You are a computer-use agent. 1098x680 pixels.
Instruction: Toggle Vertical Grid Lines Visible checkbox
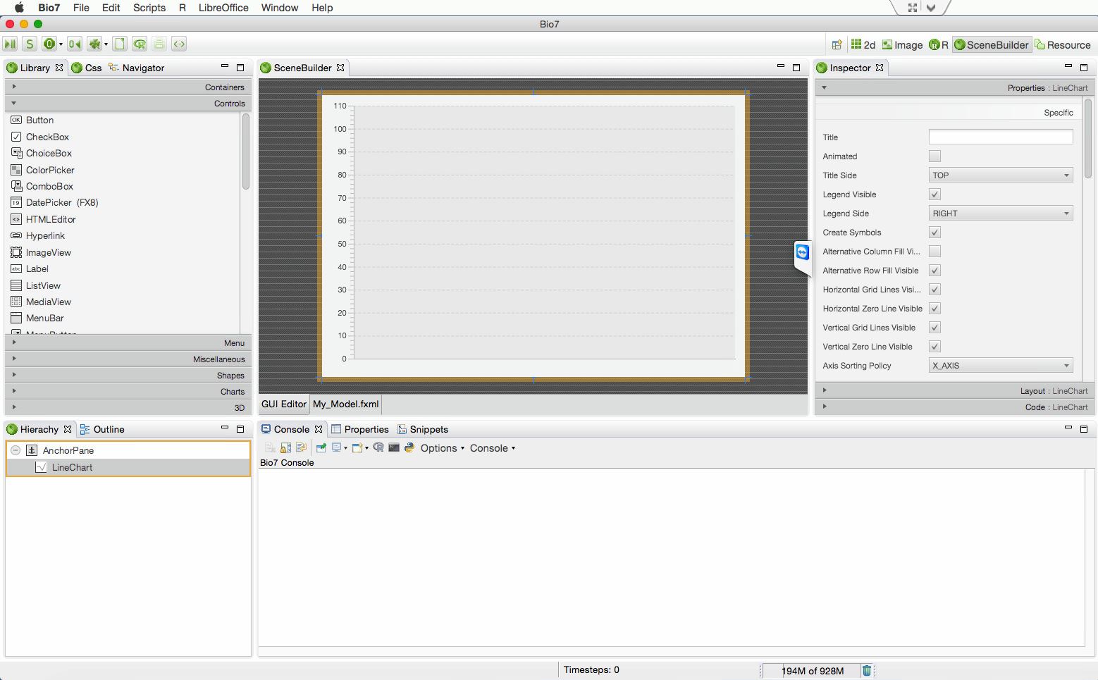934,328
